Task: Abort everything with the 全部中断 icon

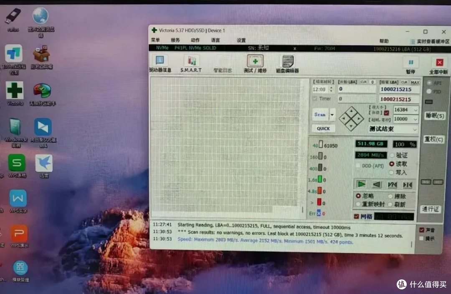Action: point(440,63)
